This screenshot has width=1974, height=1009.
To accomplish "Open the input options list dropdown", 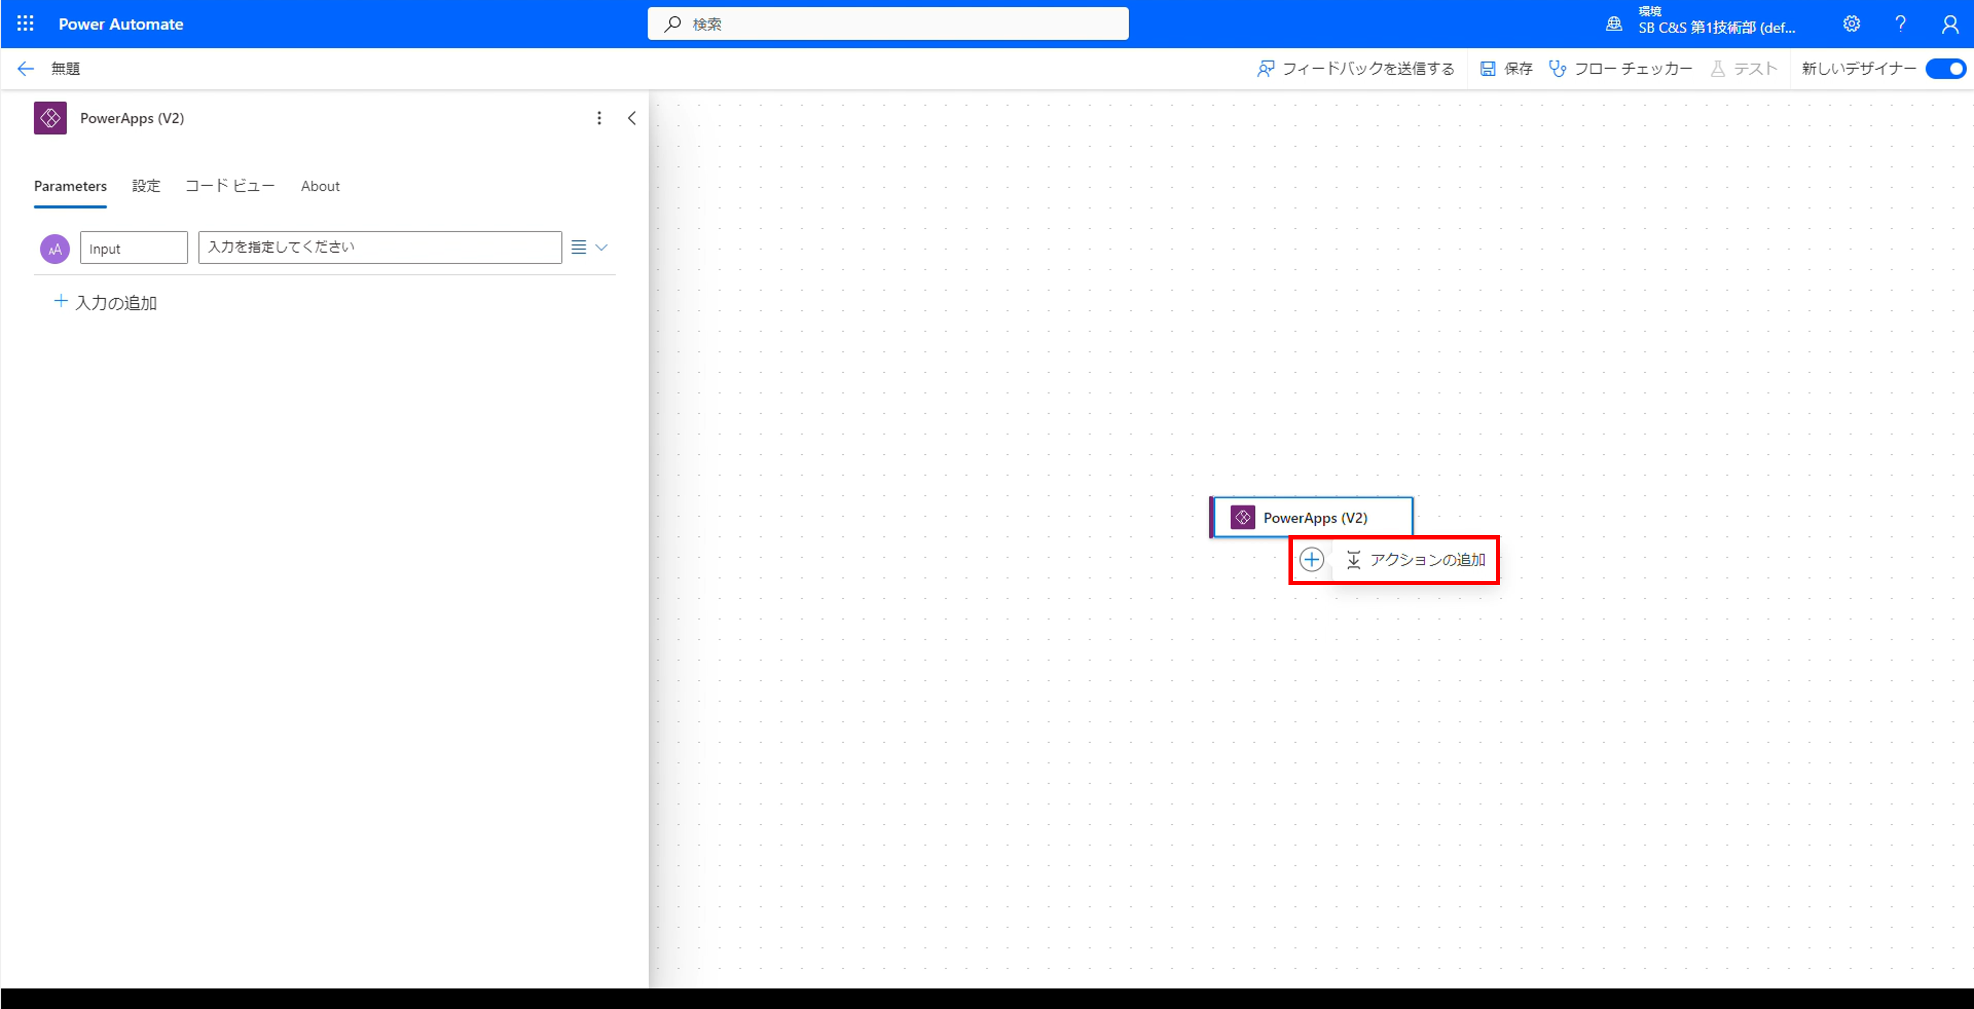I will click(x=590, y=248).
